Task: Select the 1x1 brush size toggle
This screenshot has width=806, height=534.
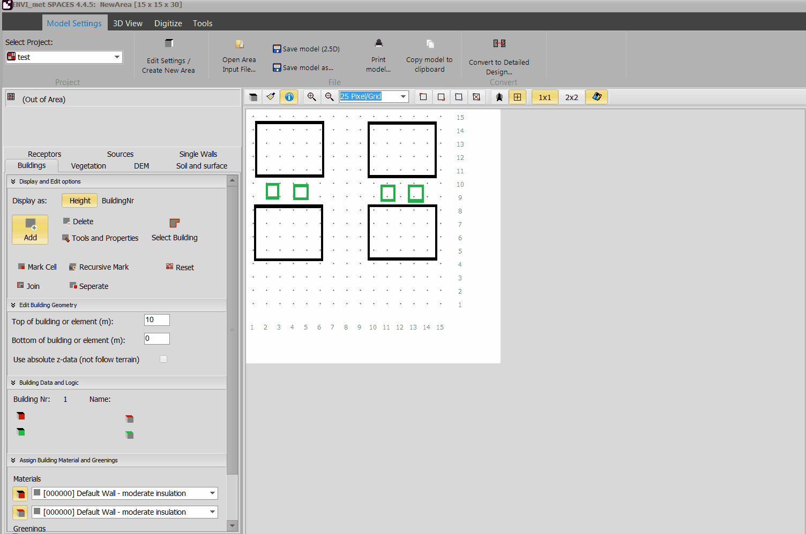Action: [x=545, y=97]
